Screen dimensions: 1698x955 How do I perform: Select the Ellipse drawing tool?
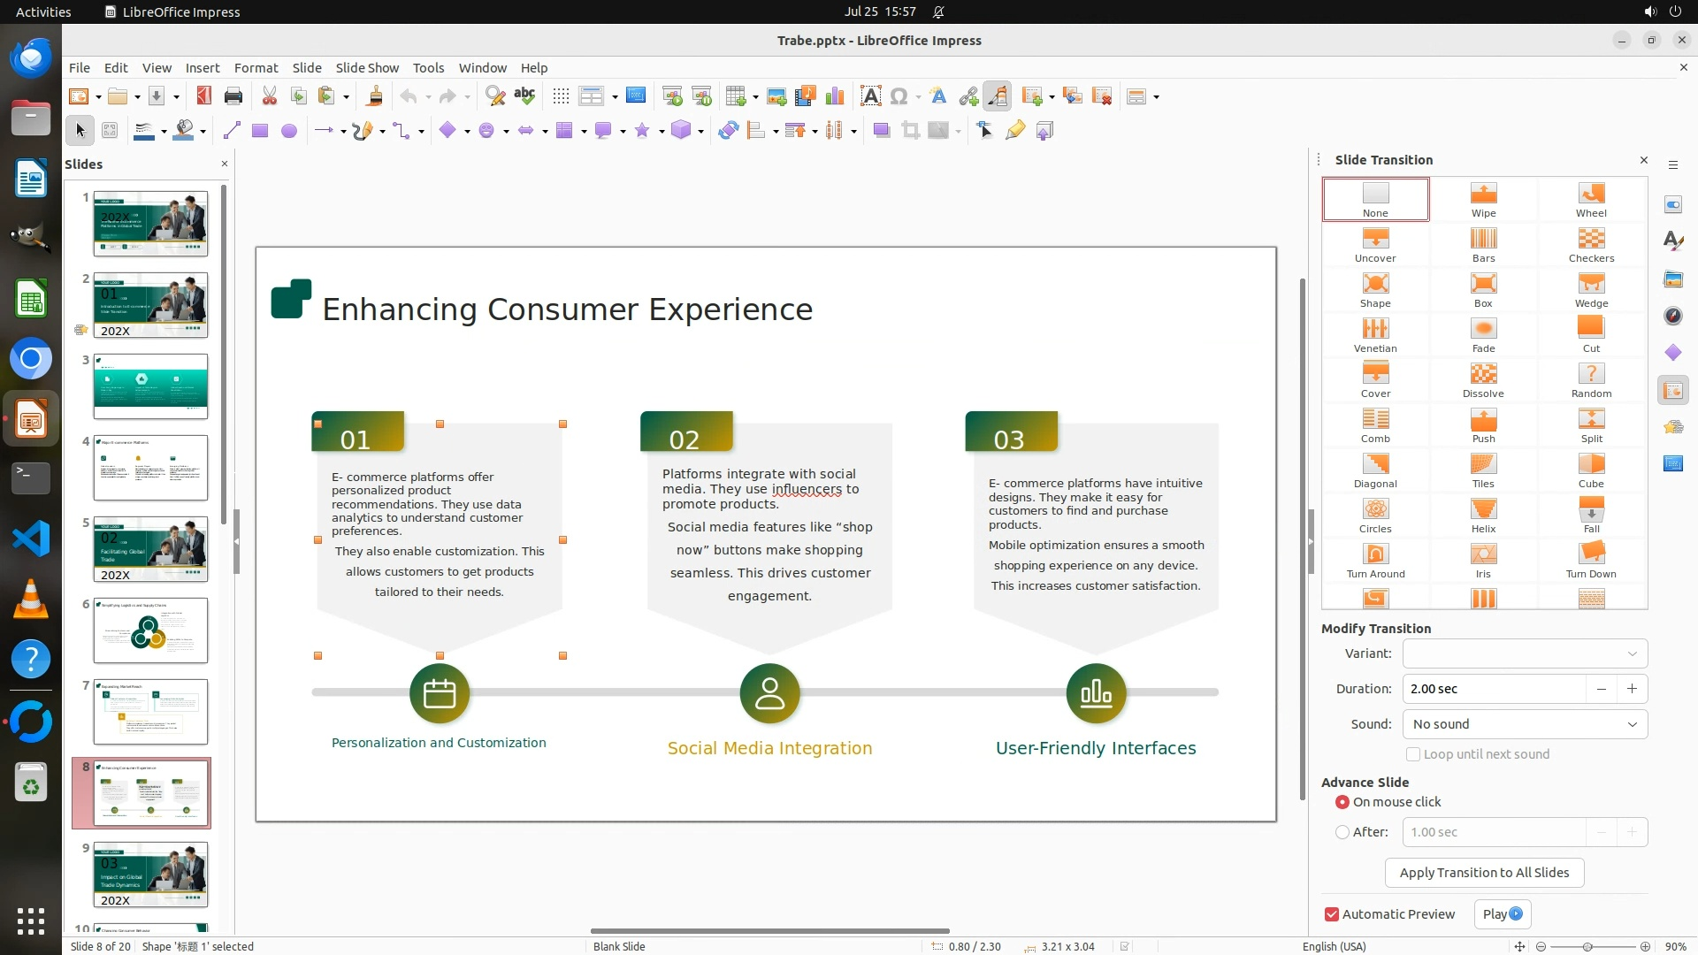click(x=288, y=131)
